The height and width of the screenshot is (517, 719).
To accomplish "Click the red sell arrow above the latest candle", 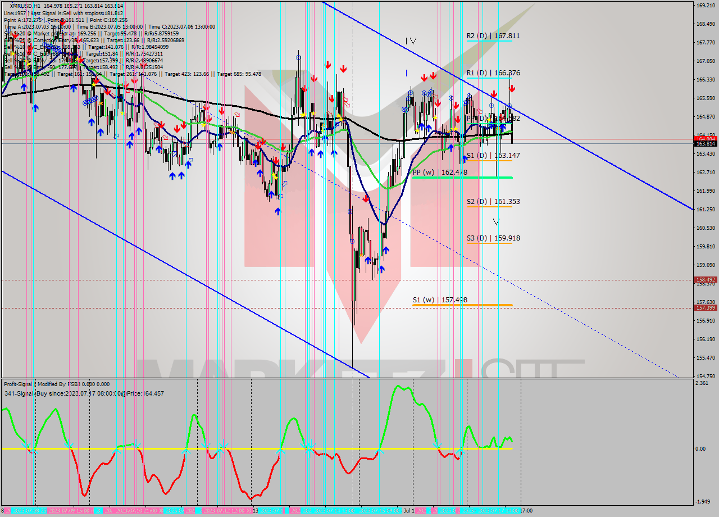I will tap(512, 89).
